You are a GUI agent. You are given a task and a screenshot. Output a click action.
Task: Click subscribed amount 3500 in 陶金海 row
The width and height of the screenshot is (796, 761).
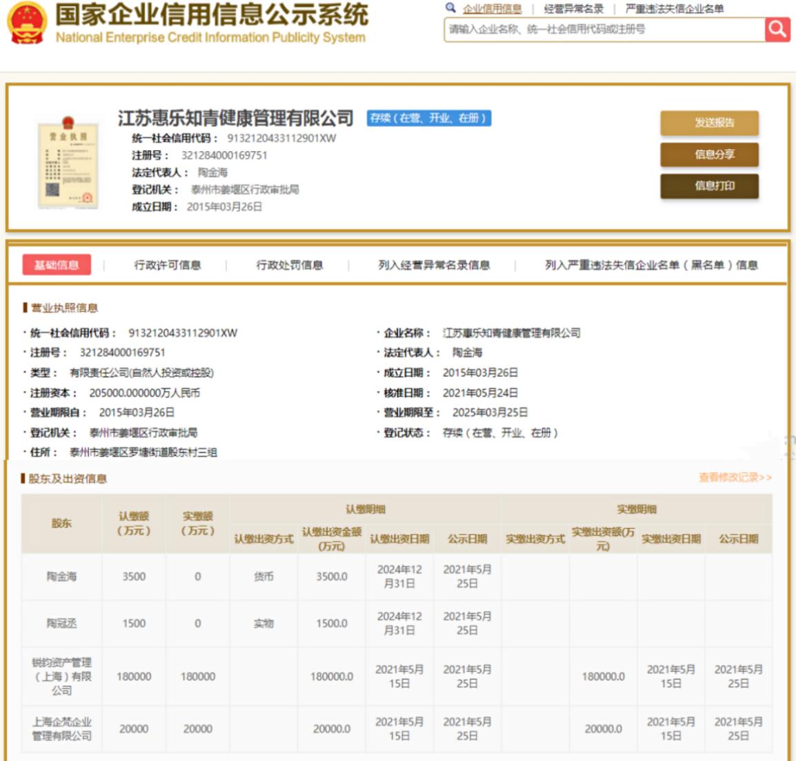(134, 576)
